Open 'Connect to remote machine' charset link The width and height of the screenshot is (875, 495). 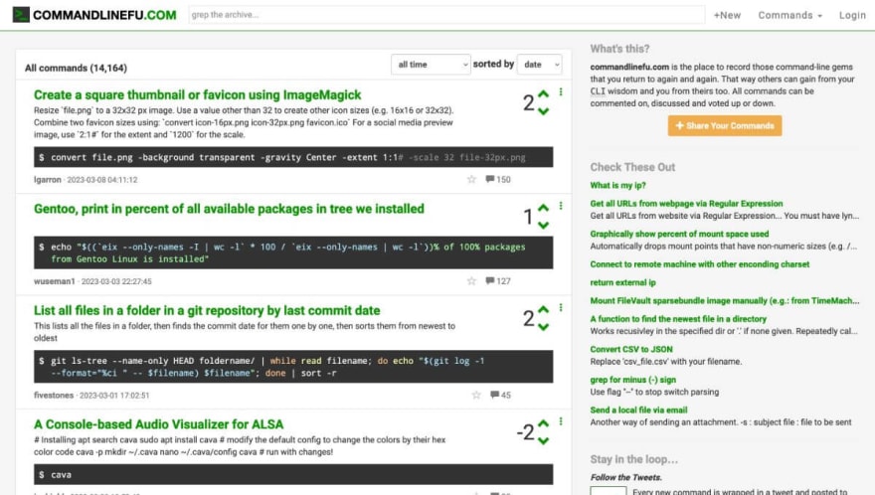point(700,264)
